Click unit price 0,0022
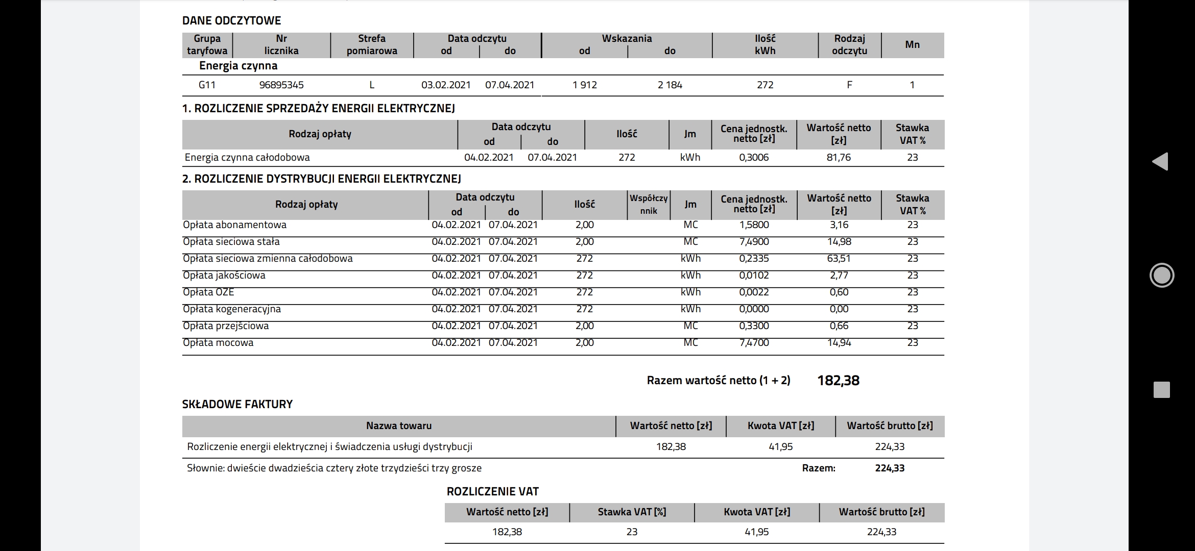 pos(754,292)
